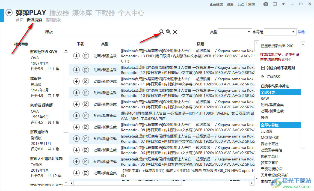The width and height of the screenshot is (314, 191).
Task: Download the Romantic - 12 entry
Action: (x=76, y=70)
